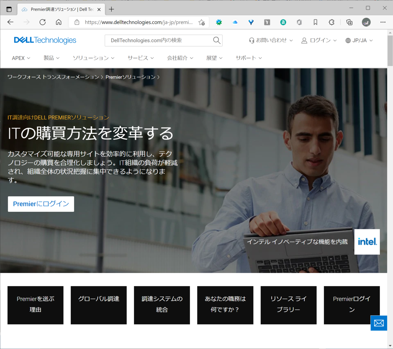Select the リソース ライブラリー tile

click(x=289, y=305)
